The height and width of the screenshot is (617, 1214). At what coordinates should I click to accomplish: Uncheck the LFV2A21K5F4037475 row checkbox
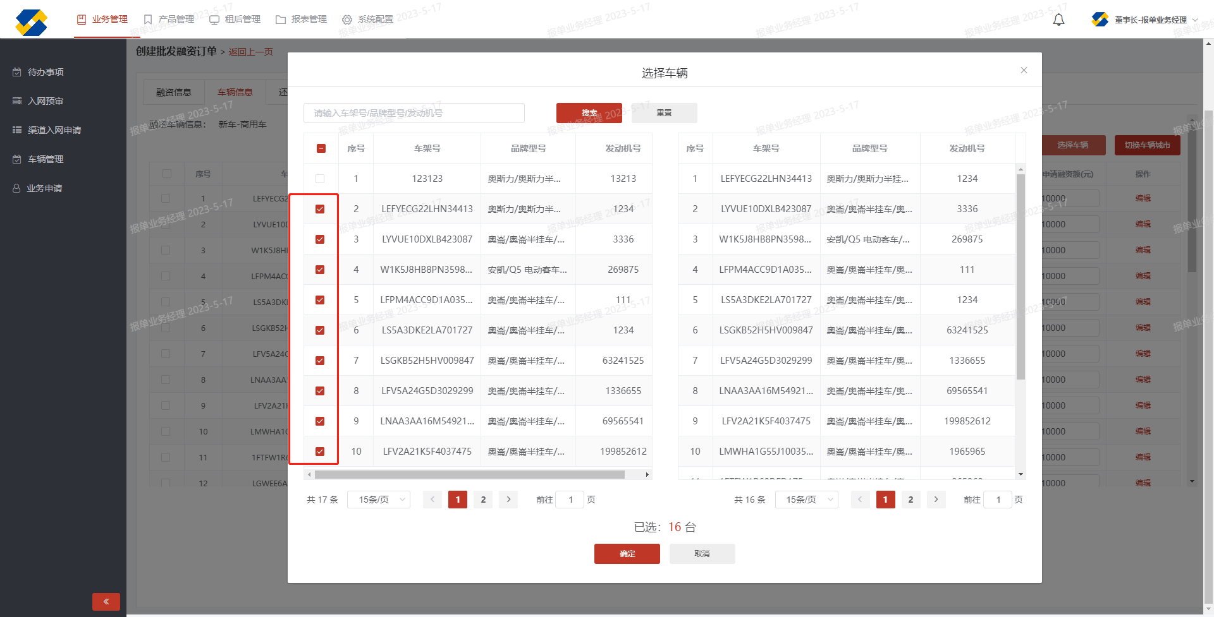coord(320,452)
